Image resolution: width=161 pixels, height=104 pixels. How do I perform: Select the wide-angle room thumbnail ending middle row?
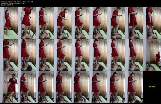[152, 55]
